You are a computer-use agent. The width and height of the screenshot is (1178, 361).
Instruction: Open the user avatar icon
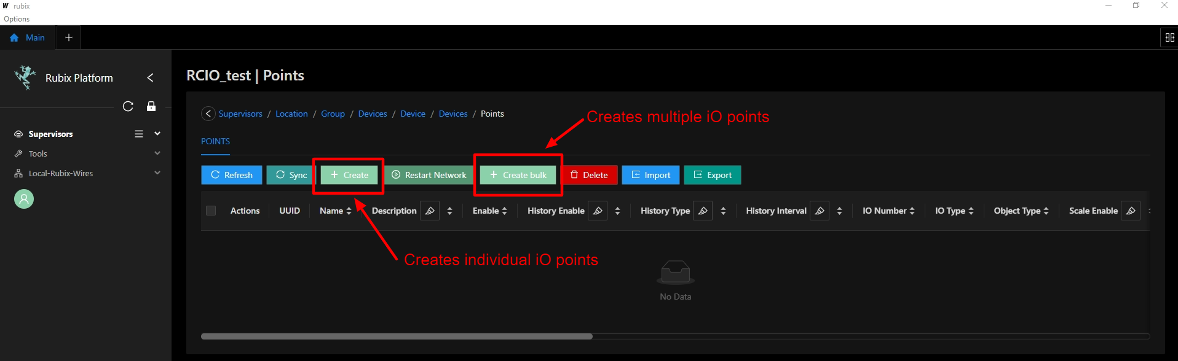pyautogui.click(x=24, y=199)
